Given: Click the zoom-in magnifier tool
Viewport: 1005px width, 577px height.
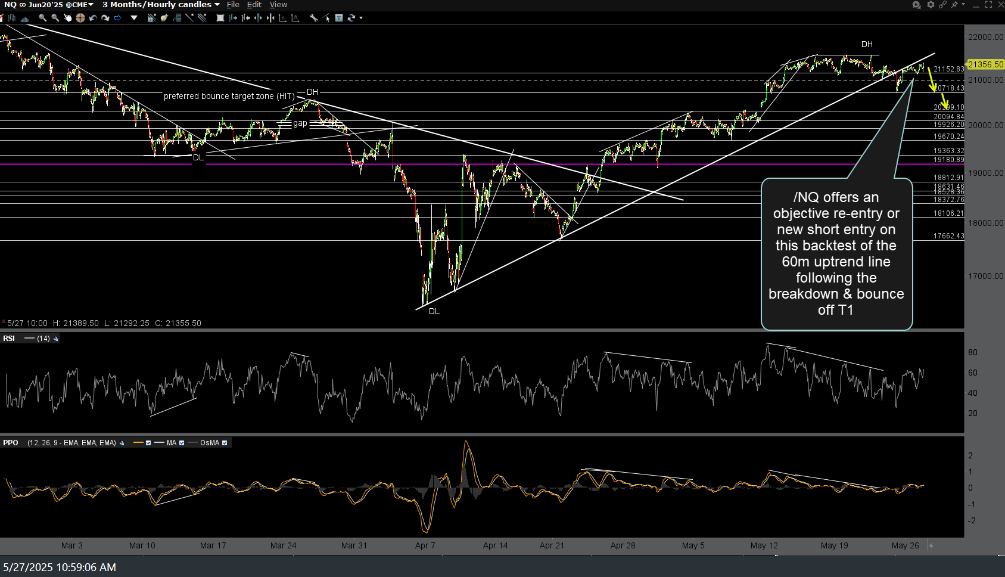Looking at the screenshot, I should click(43, 18).
